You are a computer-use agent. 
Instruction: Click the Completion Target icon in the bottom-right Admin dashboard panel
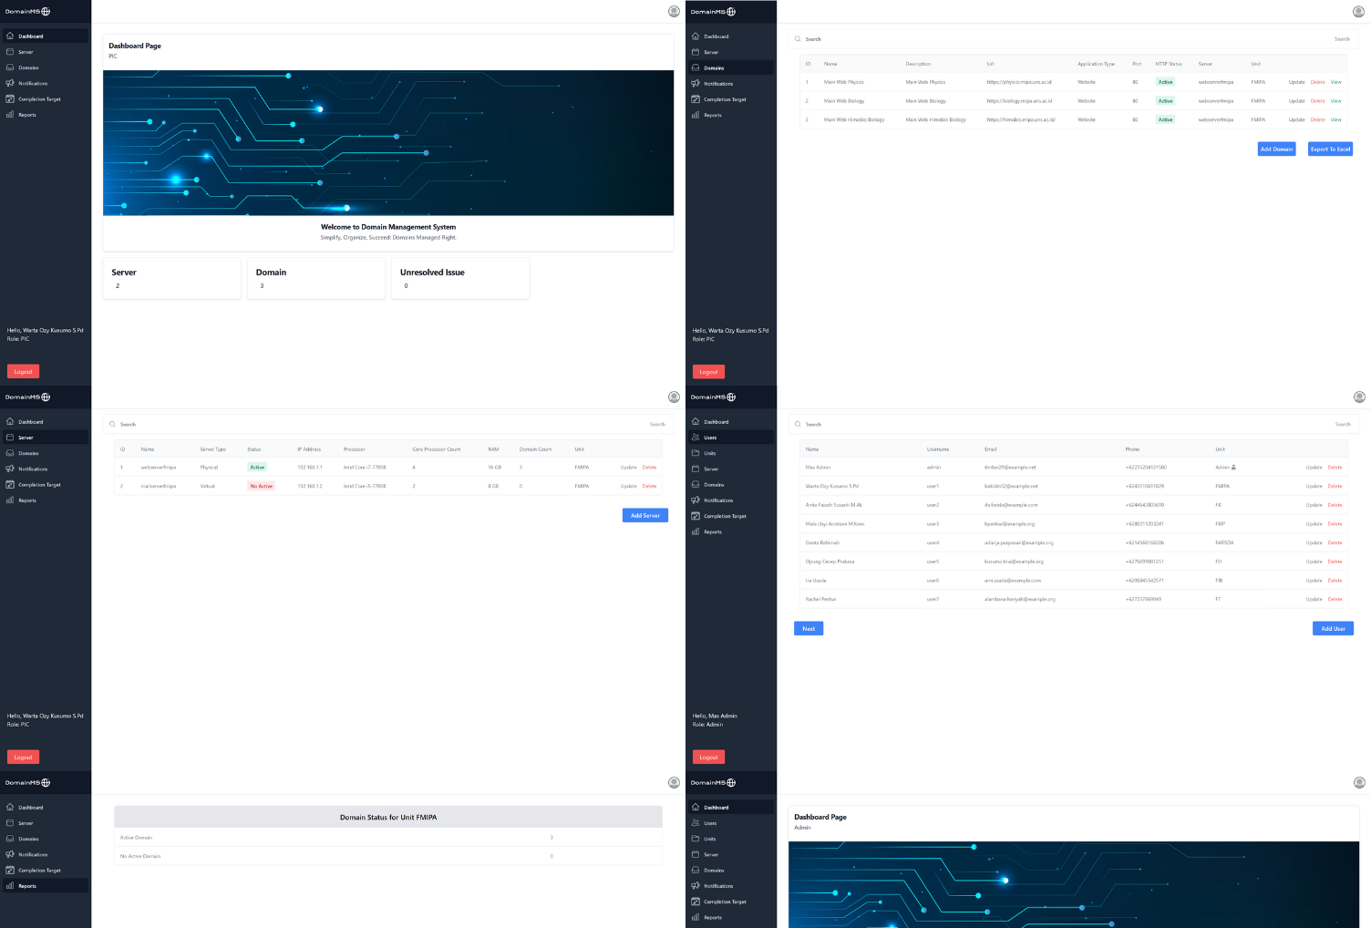tap(696, 902)
